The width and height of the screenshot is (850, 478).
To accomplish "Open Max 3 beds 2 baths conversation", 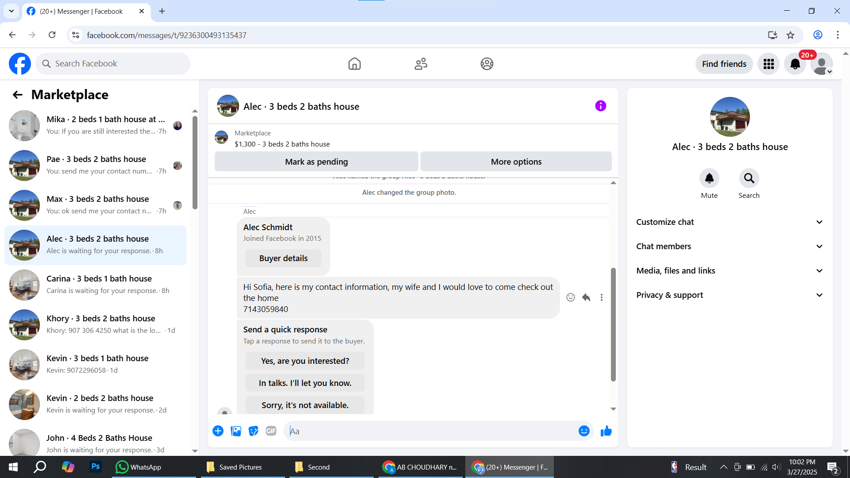I will point(95,205).
